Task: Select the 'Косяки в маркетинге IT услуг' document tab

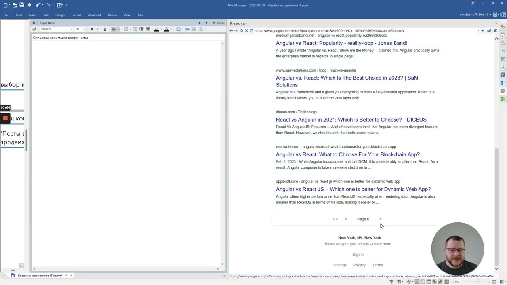Action: pos(40,275)
